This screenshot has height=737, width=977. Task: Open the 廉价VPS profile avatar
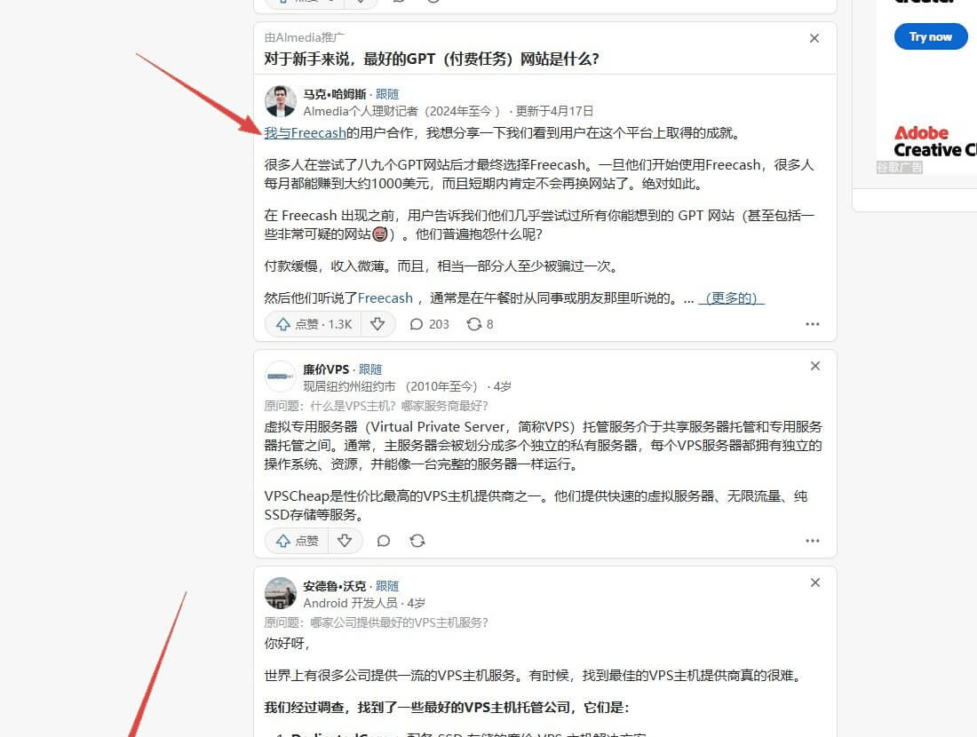[x=281, y=376]
